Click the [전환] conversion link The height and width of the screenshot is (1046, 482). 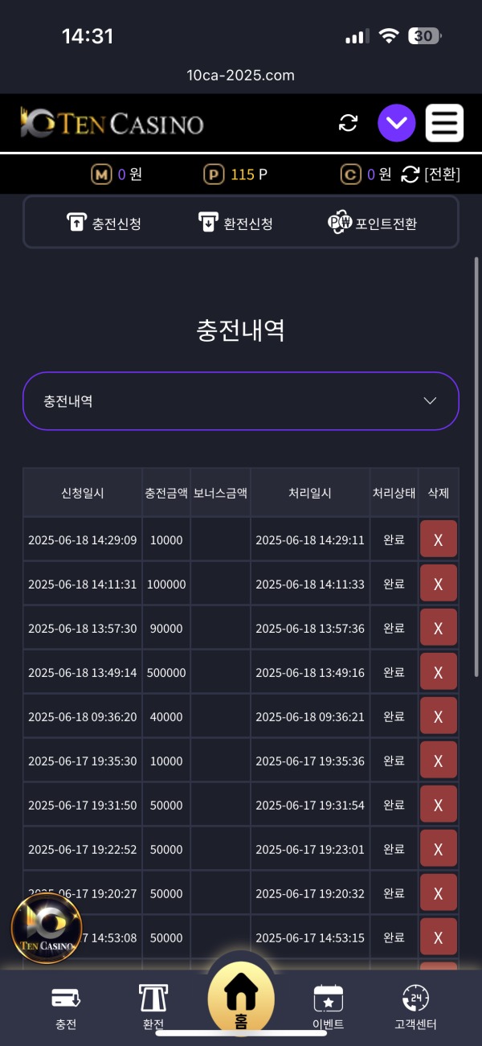pos(441,174)
